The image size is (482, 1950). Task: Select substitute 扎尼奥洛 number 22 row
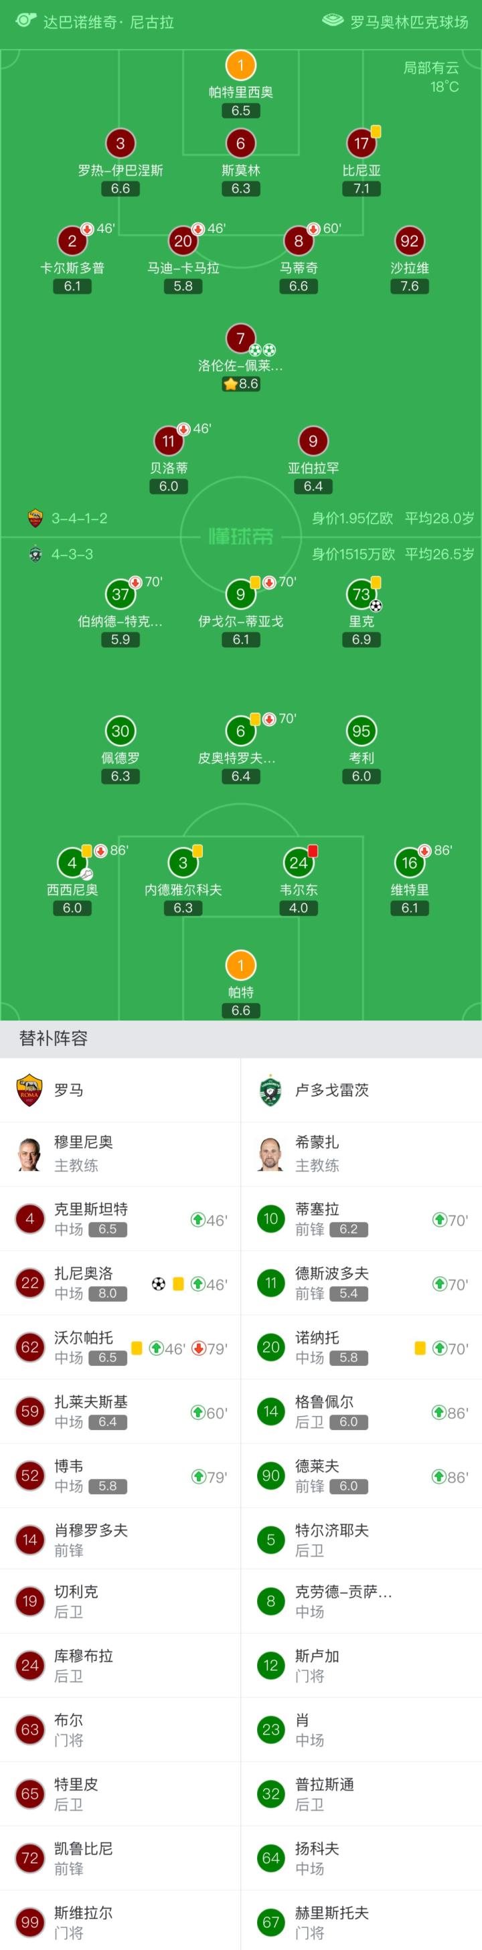[120, 1284]
